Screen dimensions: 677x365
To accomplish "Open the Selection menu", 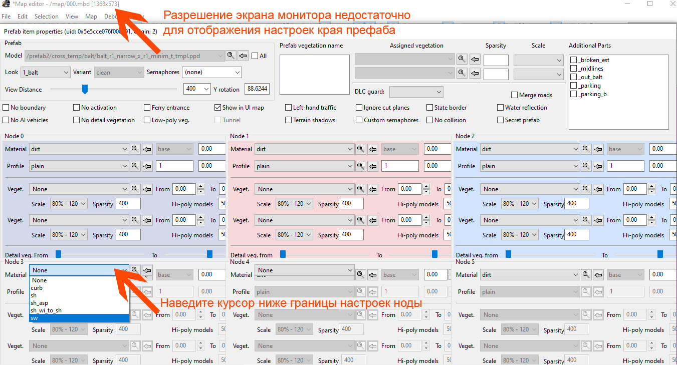I will (x=47, y=17).
